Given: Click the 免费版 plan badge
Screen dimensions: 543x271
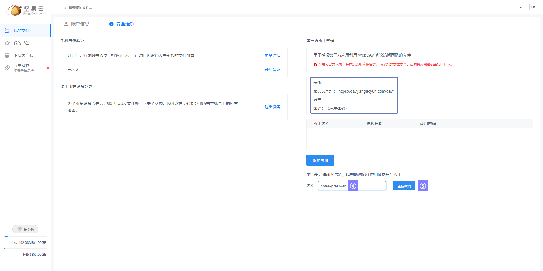Looking at the screenshot, I should point(25,229).
